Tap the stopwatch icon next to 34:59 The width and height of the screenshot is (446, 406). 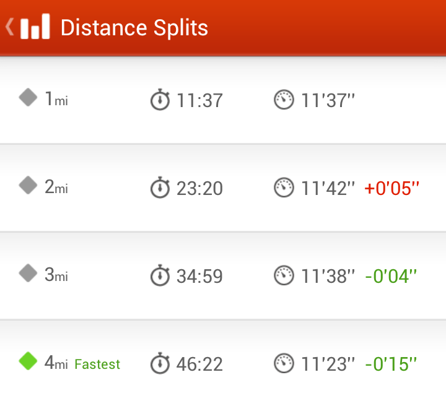click(160, 275)
